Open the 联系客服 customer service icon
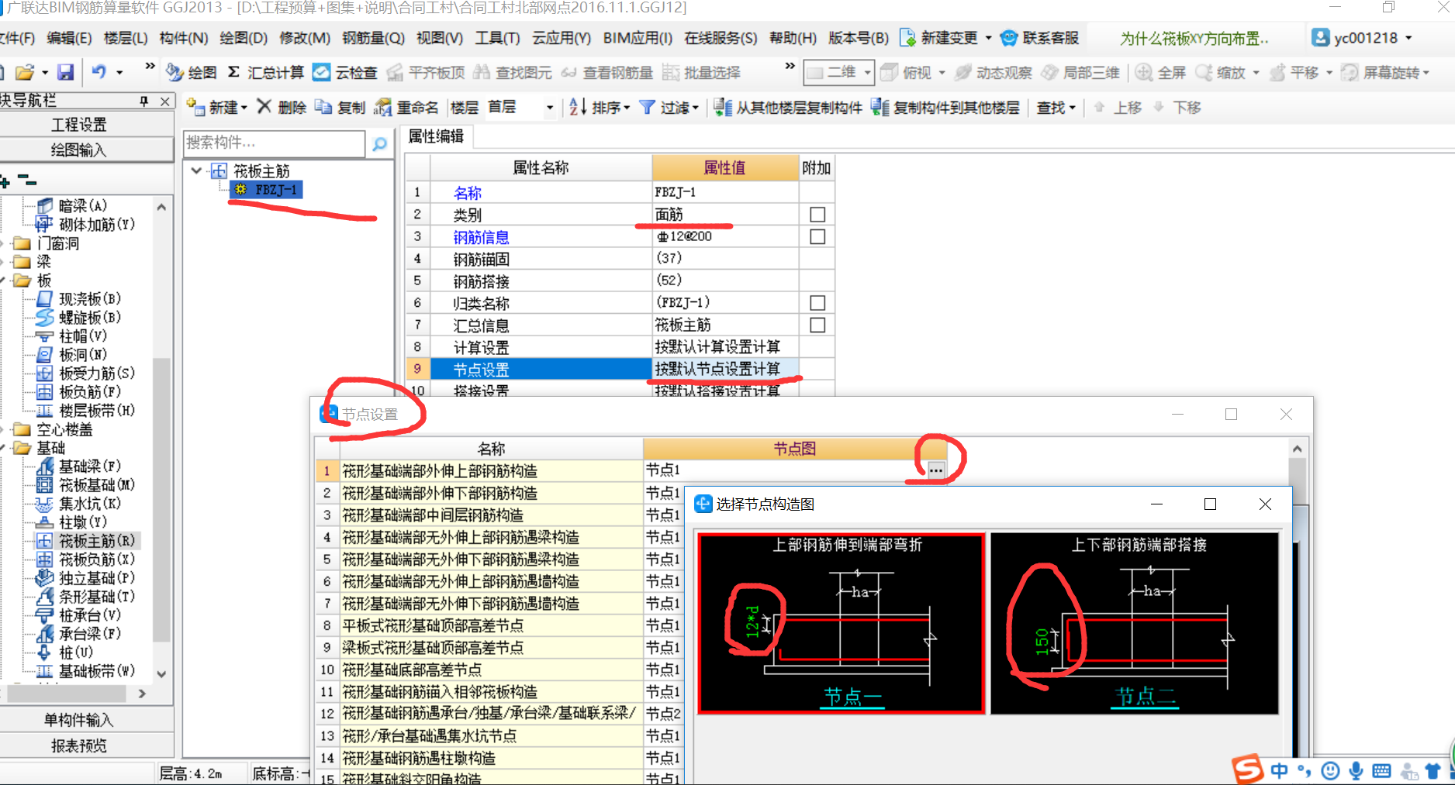The width and height of the screenshot is (1455, 785). pos(1040,37)
